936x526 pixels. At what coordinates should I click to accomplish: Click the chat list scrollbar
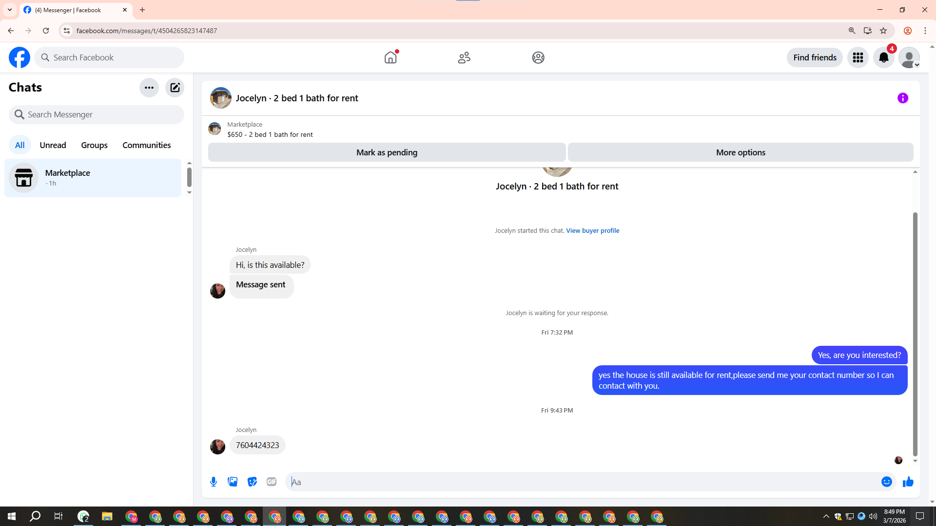point(189,177)
